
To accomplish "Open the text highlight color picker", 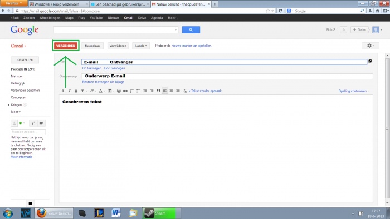I will [110, 91].
